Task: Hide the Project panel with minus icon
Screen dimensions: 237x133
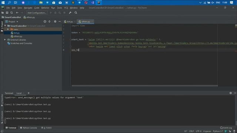Action: pos(60,21)
